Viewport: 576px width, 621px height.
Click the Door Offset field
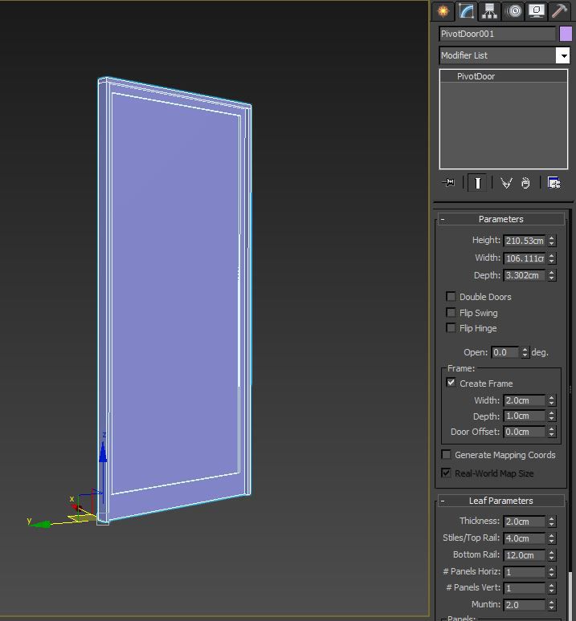[x=524, y=432]
